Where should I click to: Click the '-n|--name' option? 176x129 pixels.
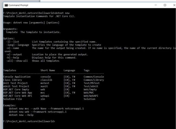pos(12,48)
